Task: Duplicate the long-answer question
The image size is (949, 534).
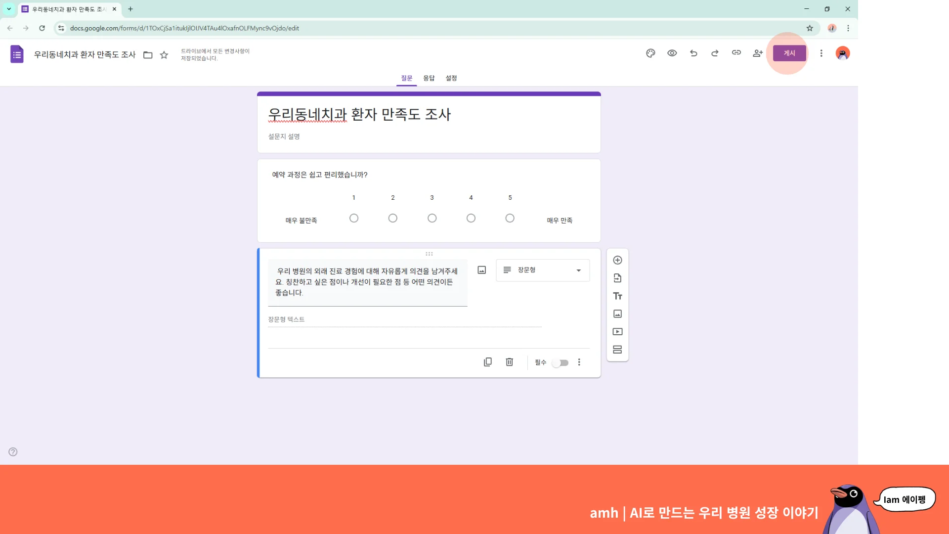Action: click(x=488, y=362)
